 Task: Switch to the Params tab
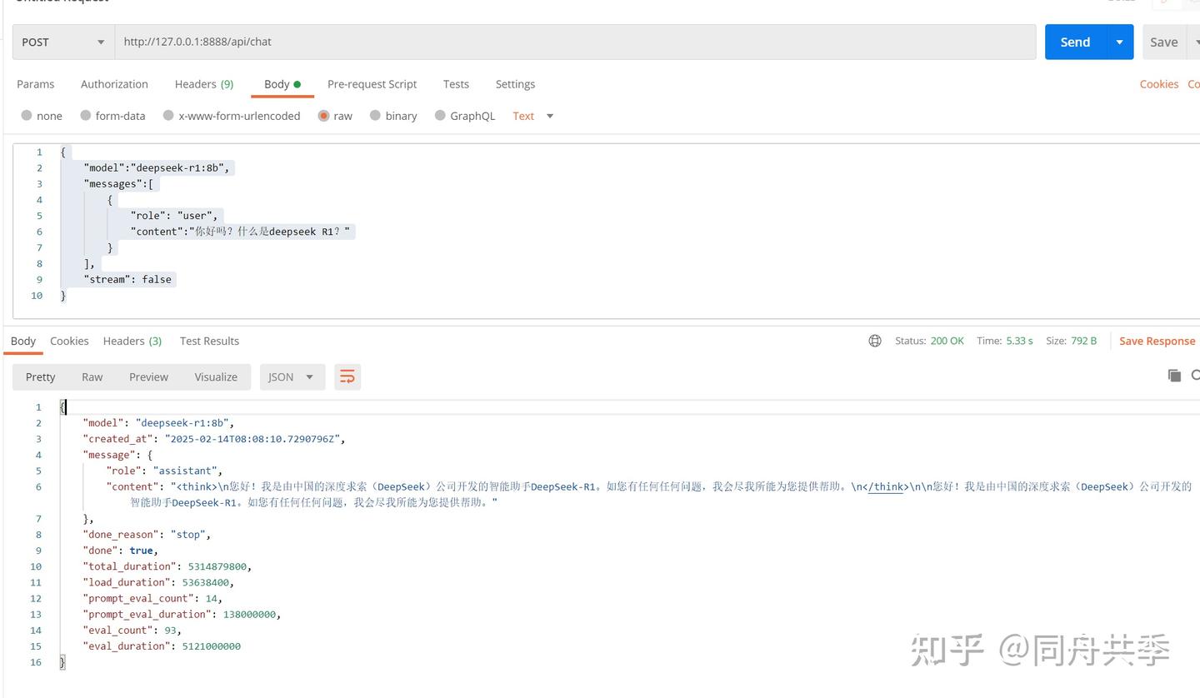[36, 84]
